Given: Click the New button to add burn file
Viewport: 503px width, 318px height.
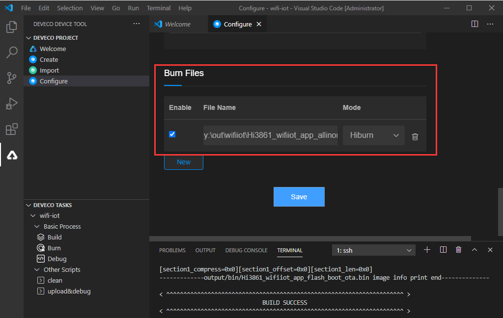Looking at the screenshot, I should pyautogui.click(x=184, y=162).
